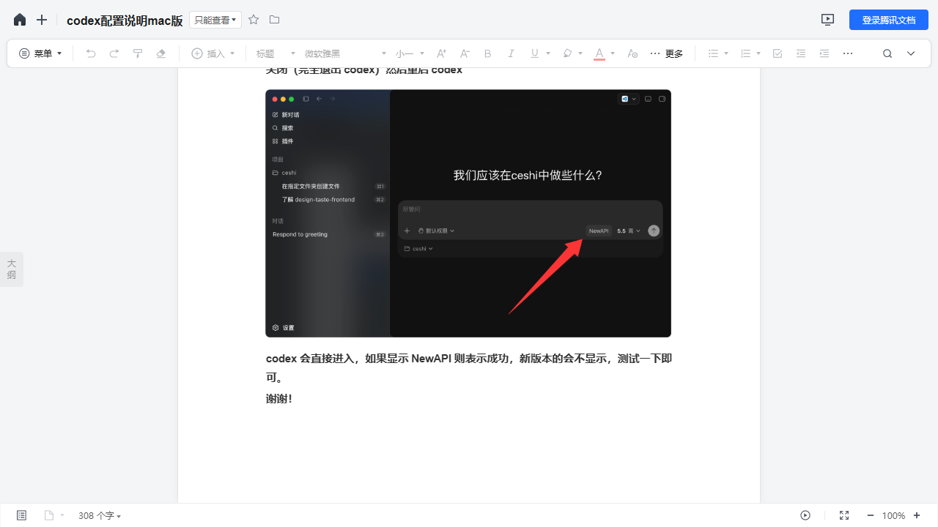This screenshot has height=527, width=938.
Task: Expand bulleted list style arrow
Action: [x=726, y=53]
